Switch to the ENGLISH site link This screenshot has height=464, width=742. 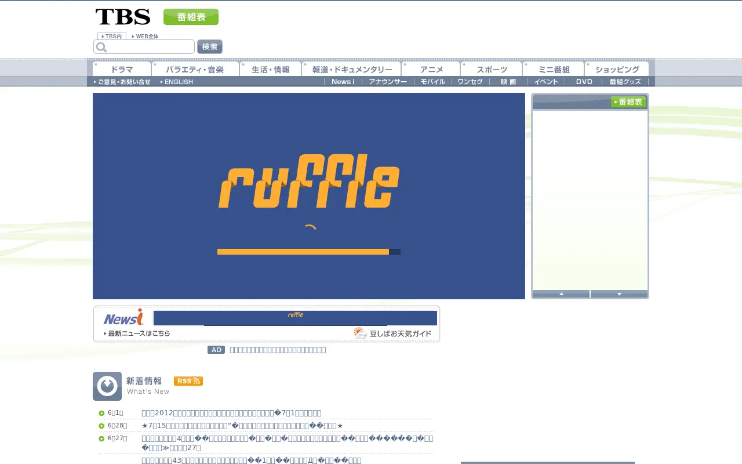[177, 82]
